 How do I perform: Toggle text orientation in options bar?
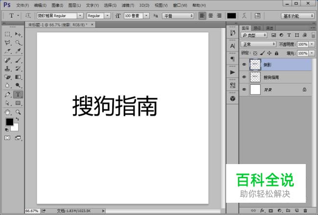[x=28, y=16]
